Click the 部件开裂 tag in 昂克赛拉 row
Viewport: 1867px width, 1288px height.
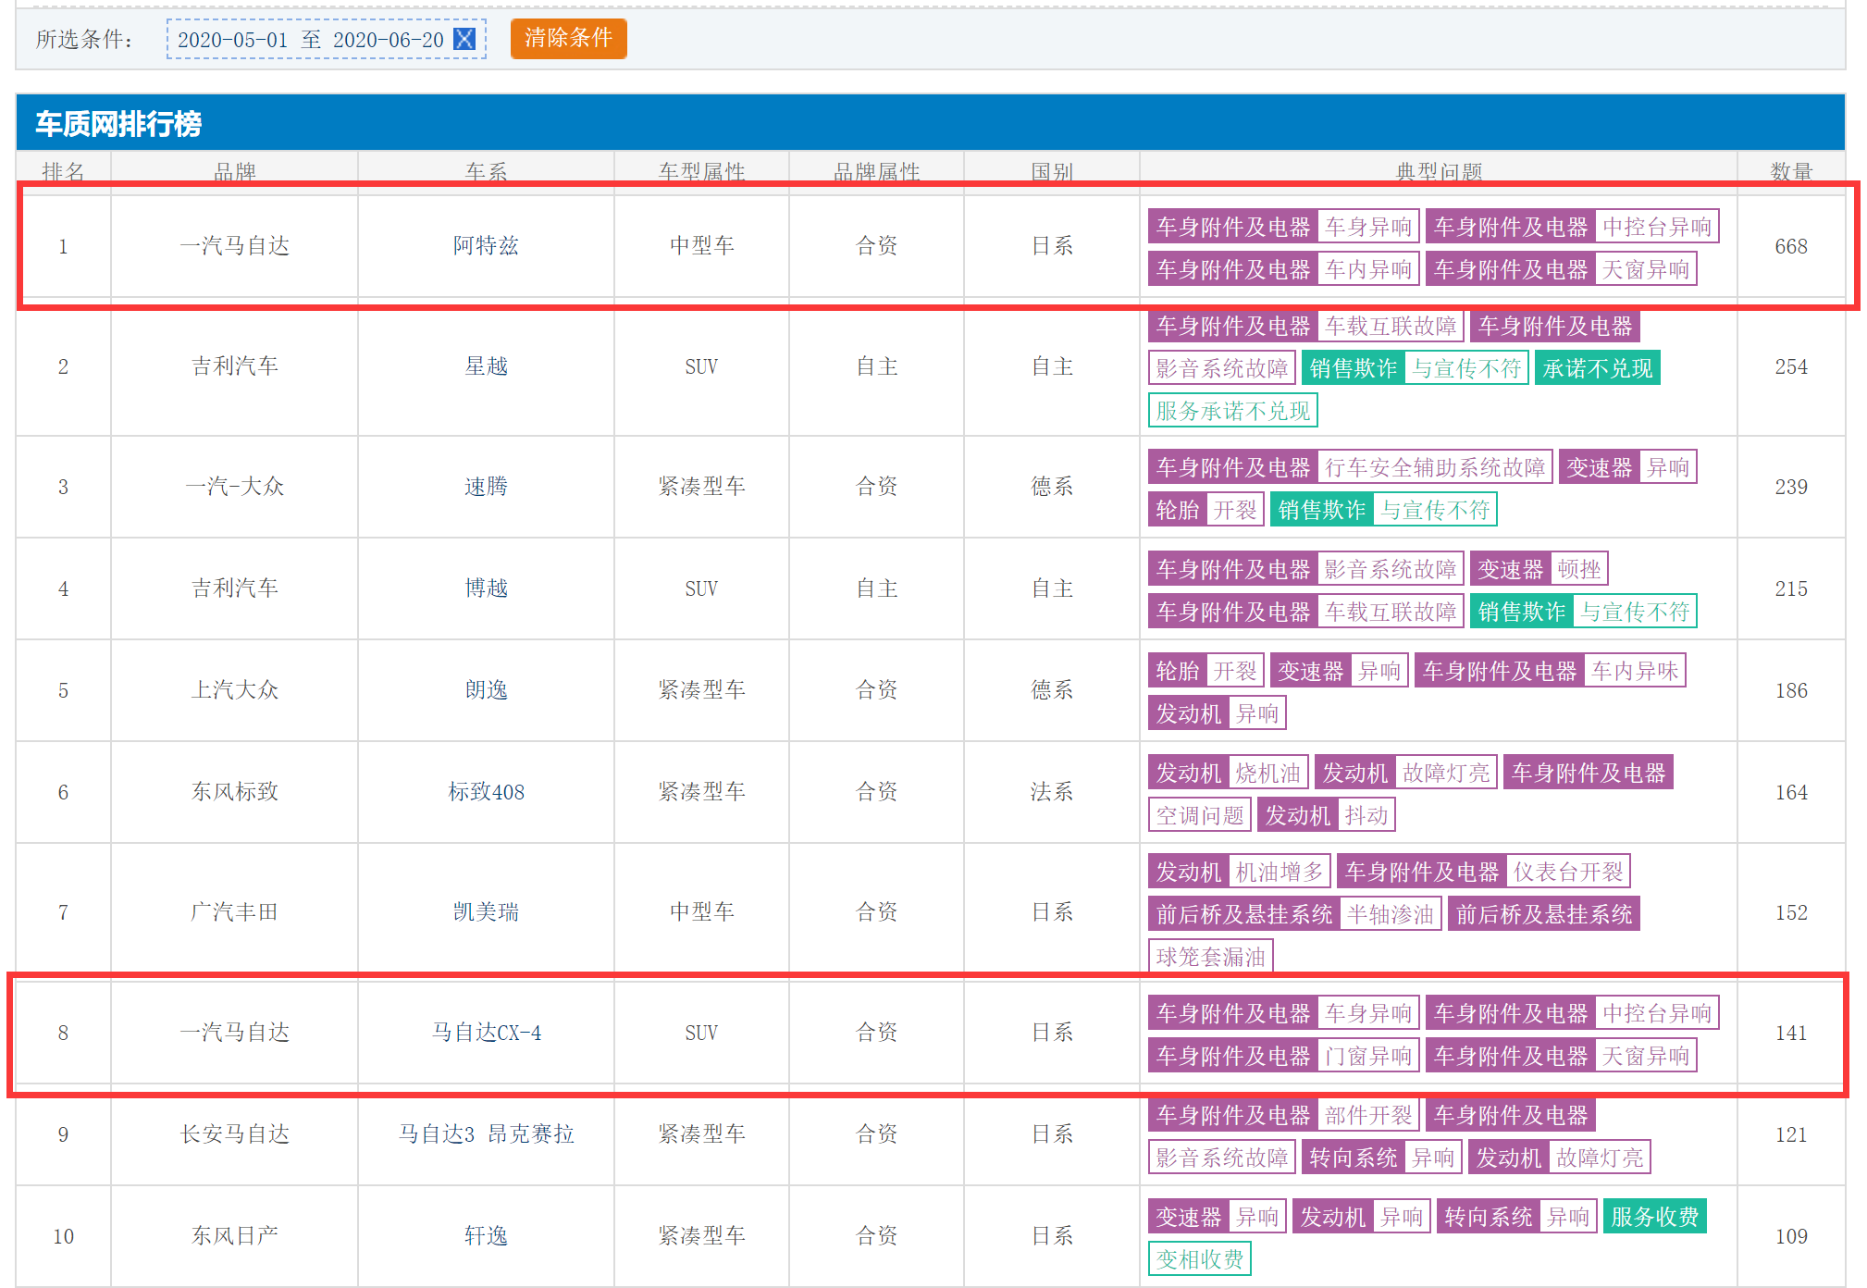click(1368, 1115)
